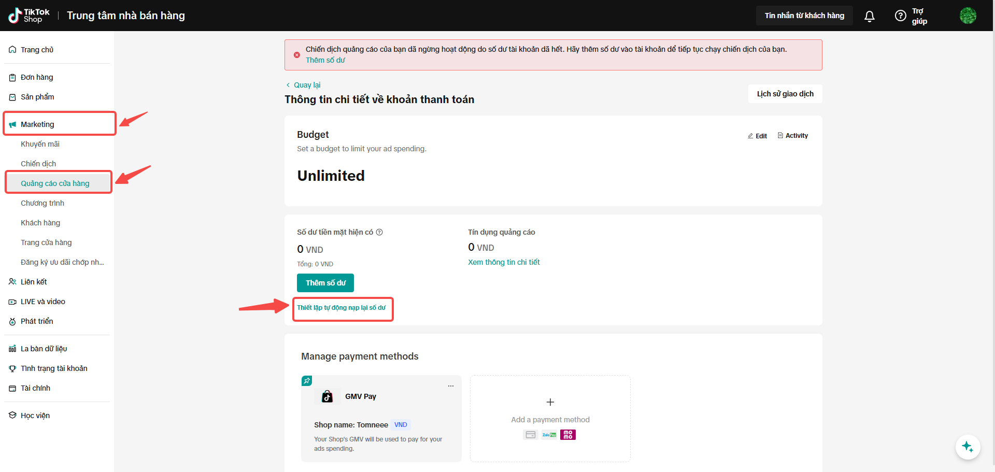Click the Tình trạng tài khoản trophy icon
Viewport: 995px width, 472px height.
click(x=12, y=368)
